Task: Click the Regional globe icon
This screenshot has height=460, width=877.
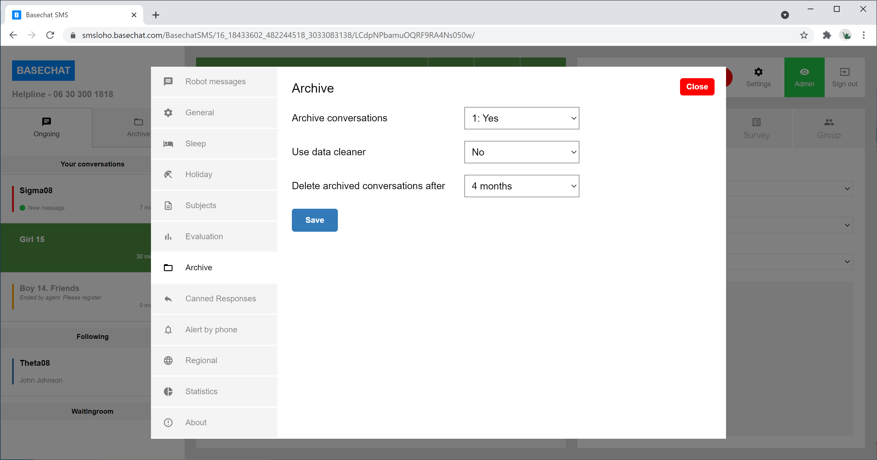Action: click(168, 361)
